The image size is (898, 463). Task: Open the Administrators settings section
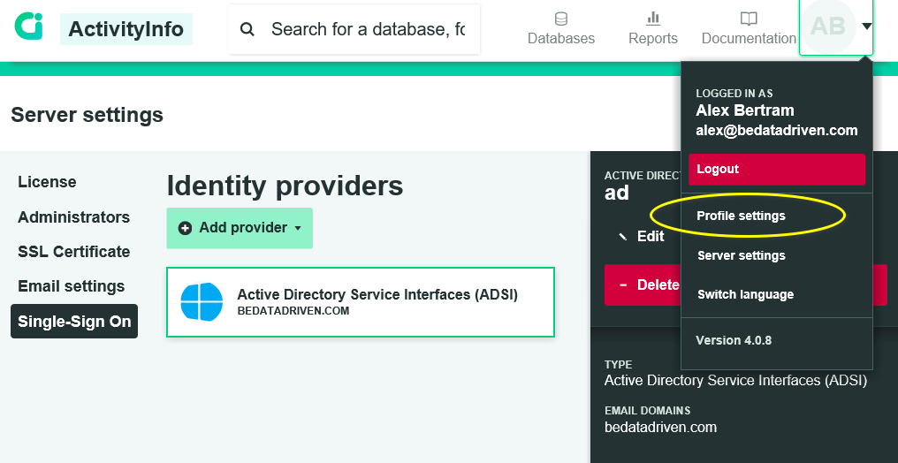pyautogui.click(x=74, y=217)
